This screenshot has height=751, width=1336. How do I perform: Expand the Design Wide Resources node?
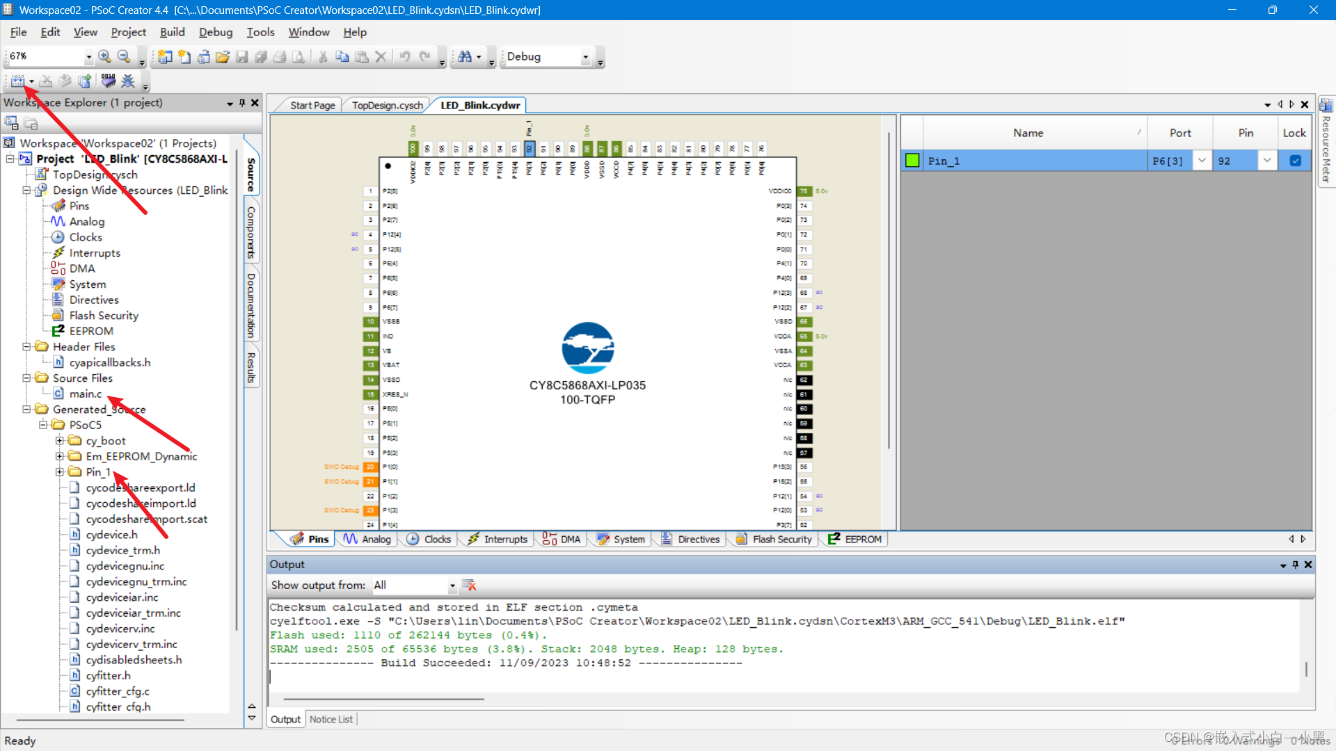pyautogui.click(x=28, y=190)
